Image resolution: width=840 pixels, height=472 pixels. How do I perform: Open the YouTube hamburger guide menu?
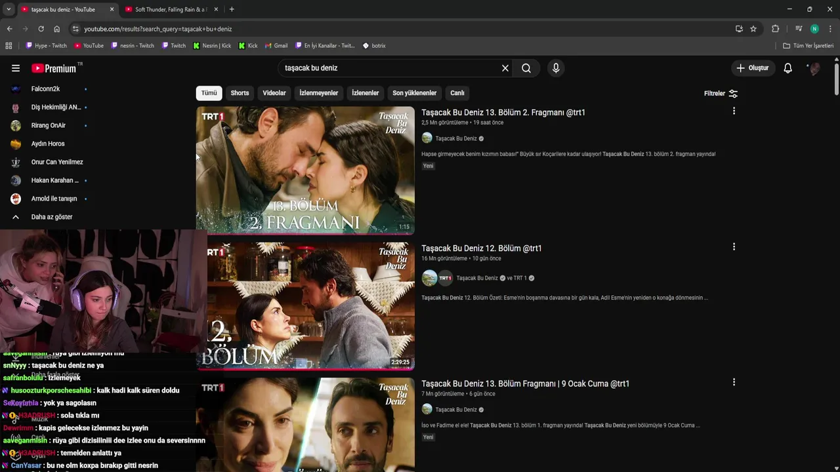(16, 68)
